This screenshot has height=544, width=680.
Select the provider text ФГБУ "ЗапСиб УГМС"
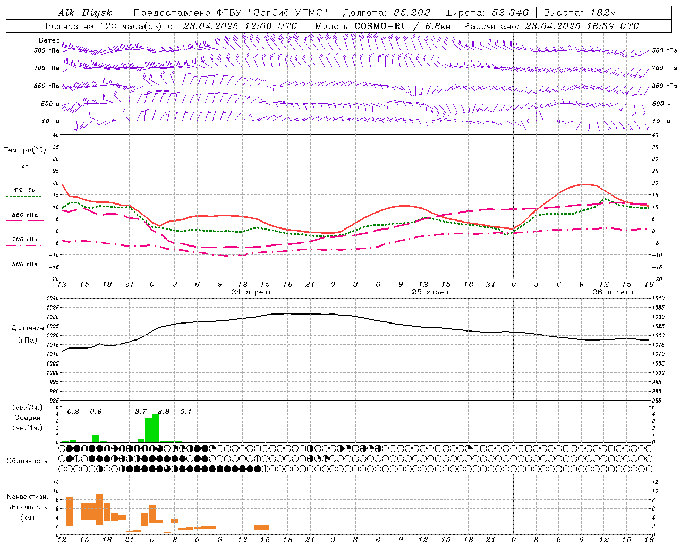[x=273, y=13]
